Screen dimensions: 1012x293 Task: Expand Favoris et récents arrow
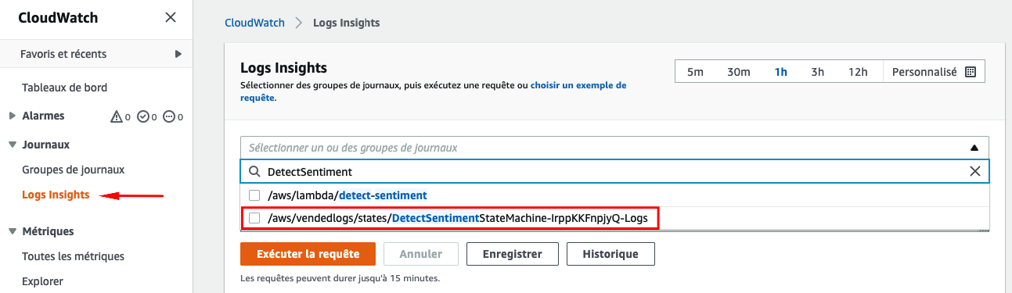(x=178, y=54)
